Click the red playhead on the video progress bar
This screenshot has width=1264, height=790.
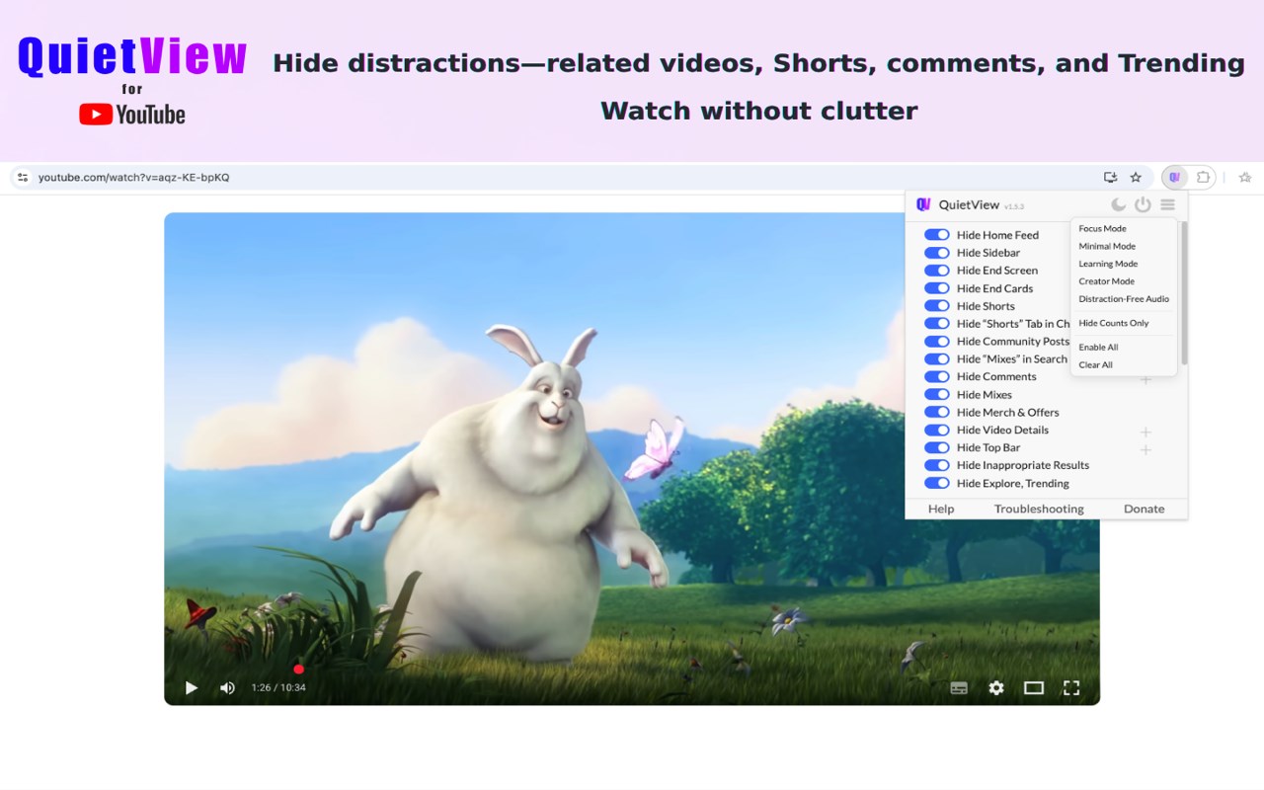point(298,669)
